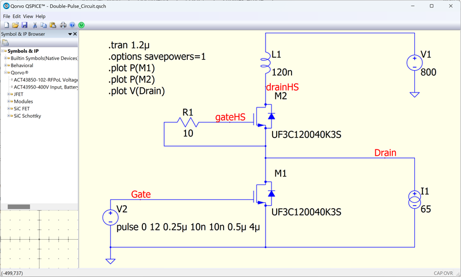Click the red Drain net label

[385, 153]
